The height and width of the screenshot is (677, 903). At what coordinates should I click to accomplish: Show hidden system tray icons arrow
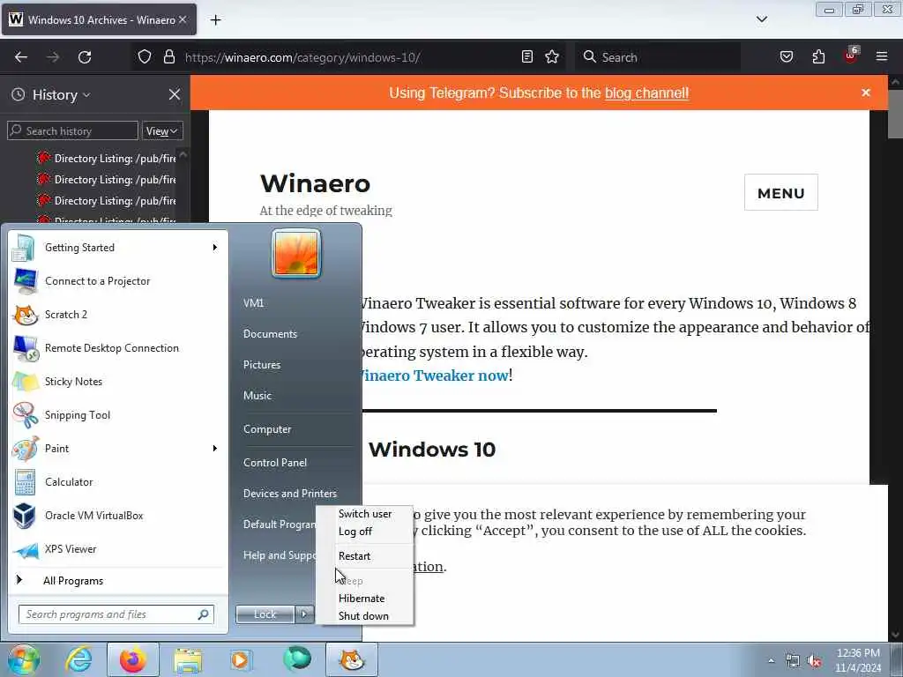[771, 660]
